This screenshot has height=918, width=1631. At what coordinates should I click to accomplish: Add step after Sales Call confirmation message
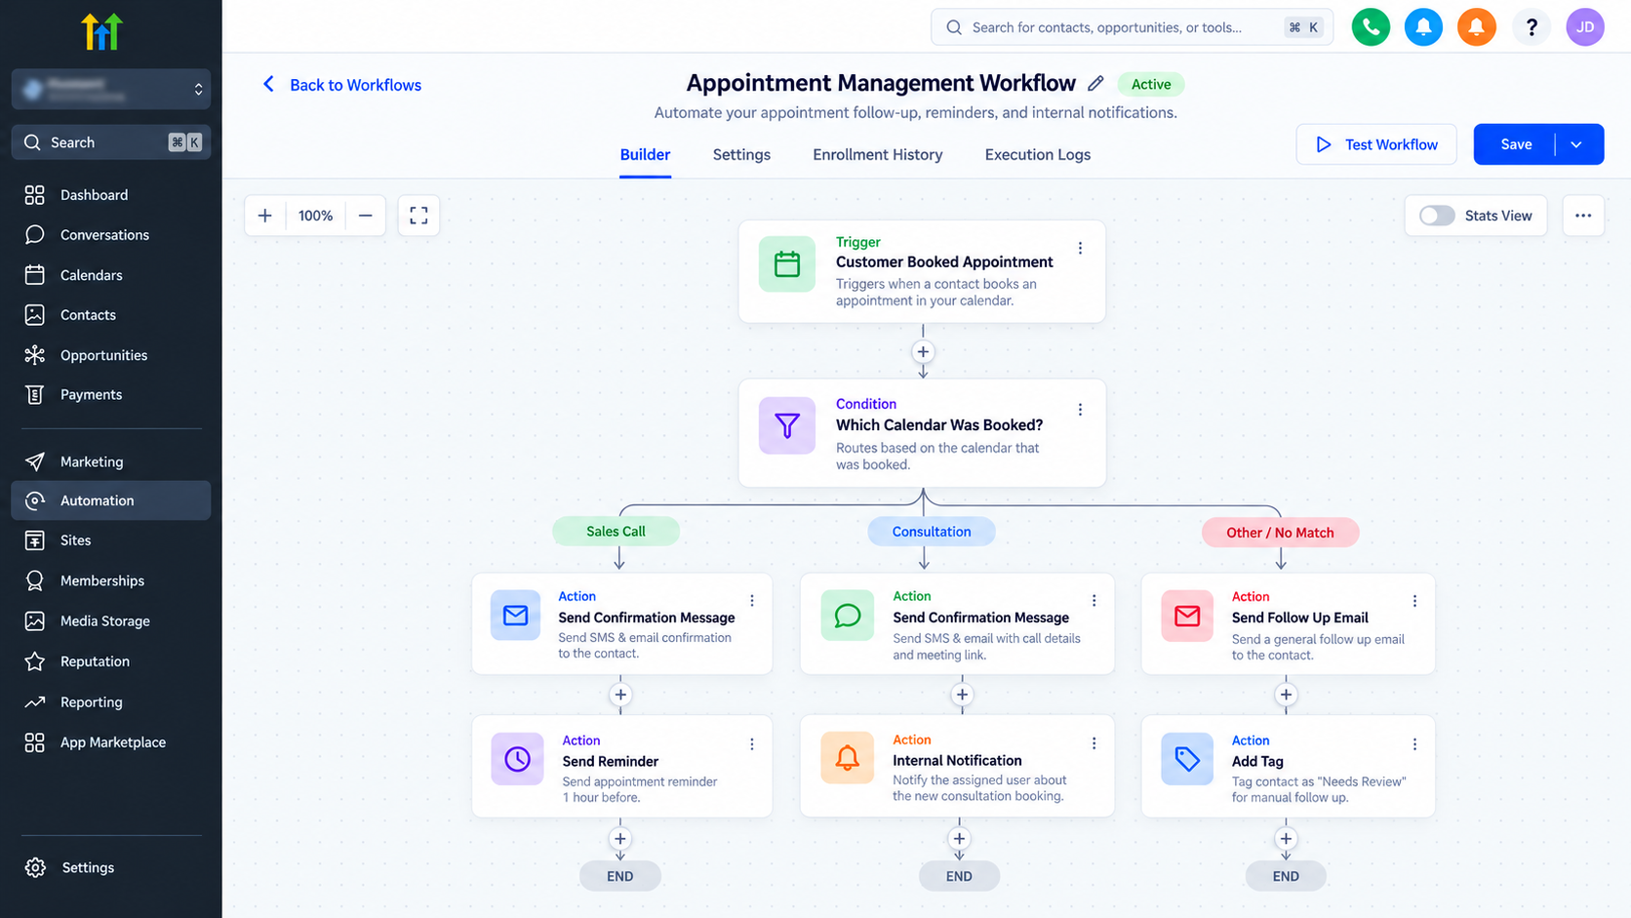[620, 695]
